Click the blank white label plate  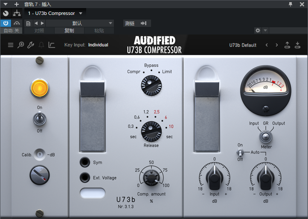click(92, 193)
